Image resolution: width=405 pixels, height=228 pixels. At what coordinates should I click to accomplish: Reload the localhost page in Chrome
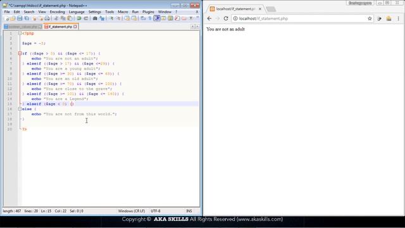226,18
